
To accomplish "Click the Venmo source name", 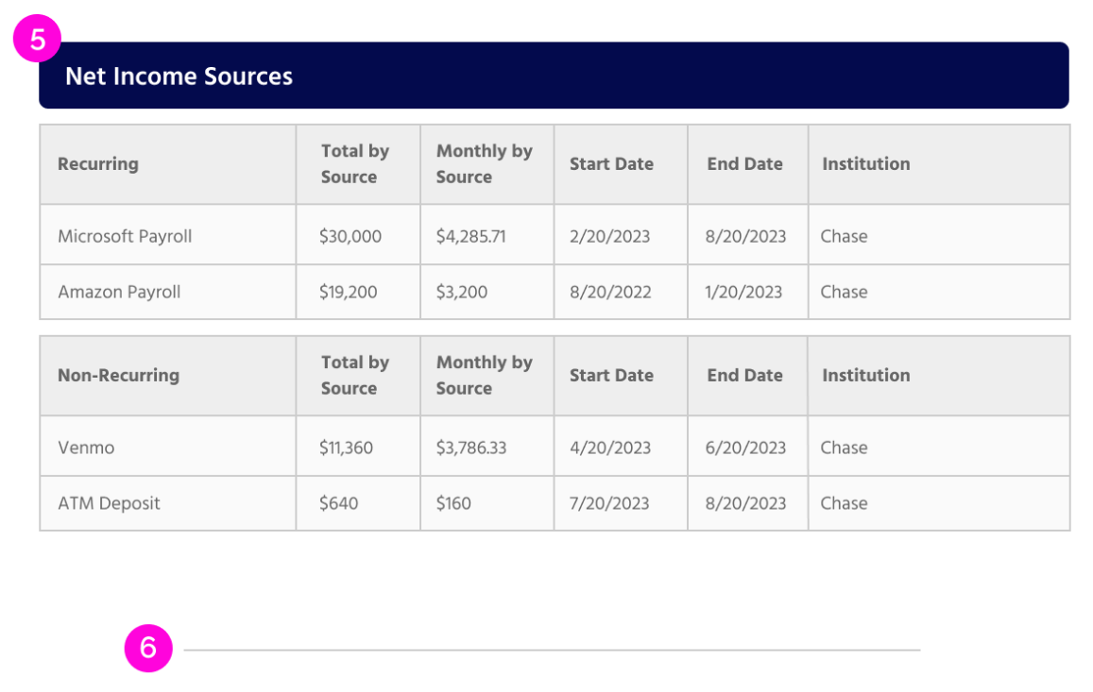I will click(86, 447).
